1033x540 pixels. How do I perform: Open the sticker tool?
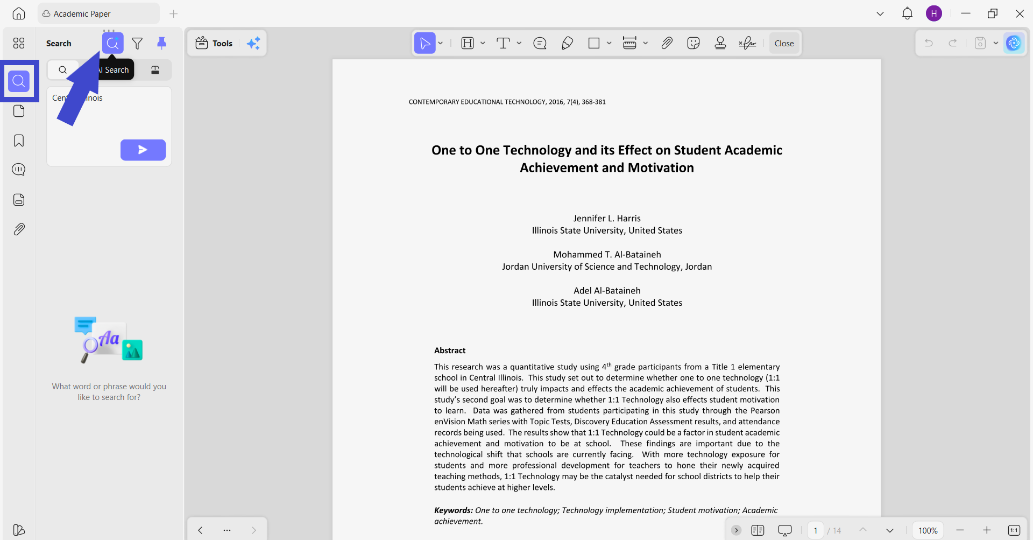694,43
